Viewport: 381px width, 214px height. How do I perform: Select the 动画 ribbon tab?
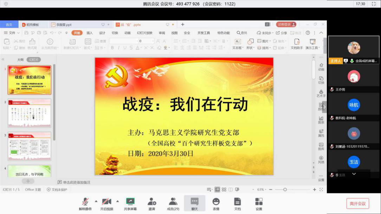pyautogui.click(x=127, y=33)
